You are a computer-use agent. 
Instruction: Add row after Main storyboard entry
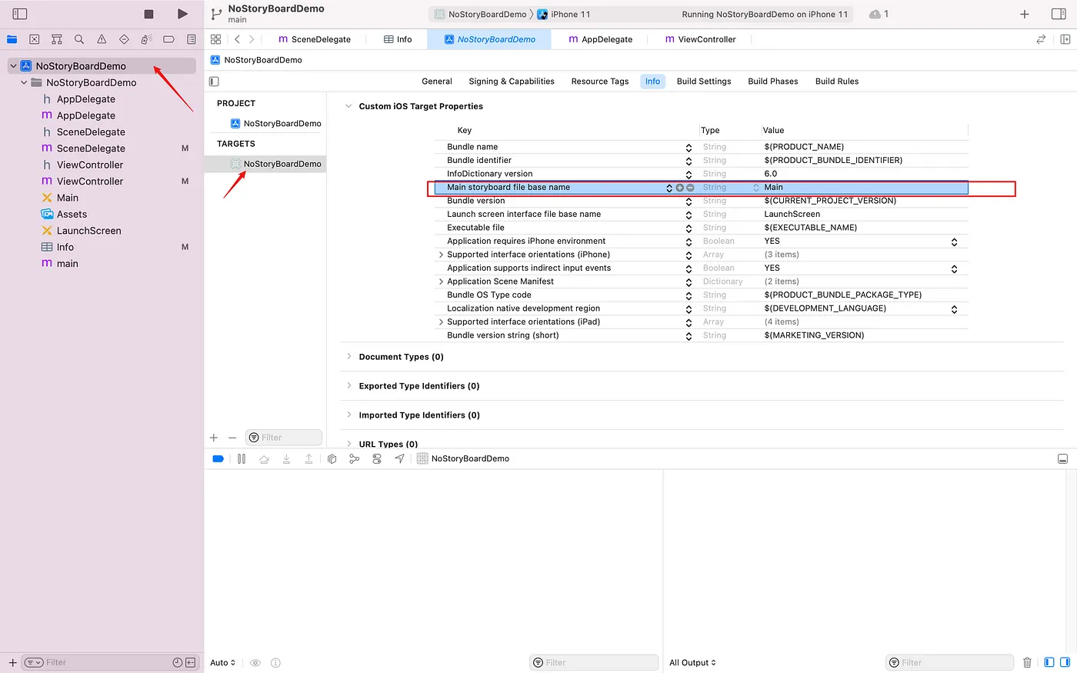(x=680, y=188)
